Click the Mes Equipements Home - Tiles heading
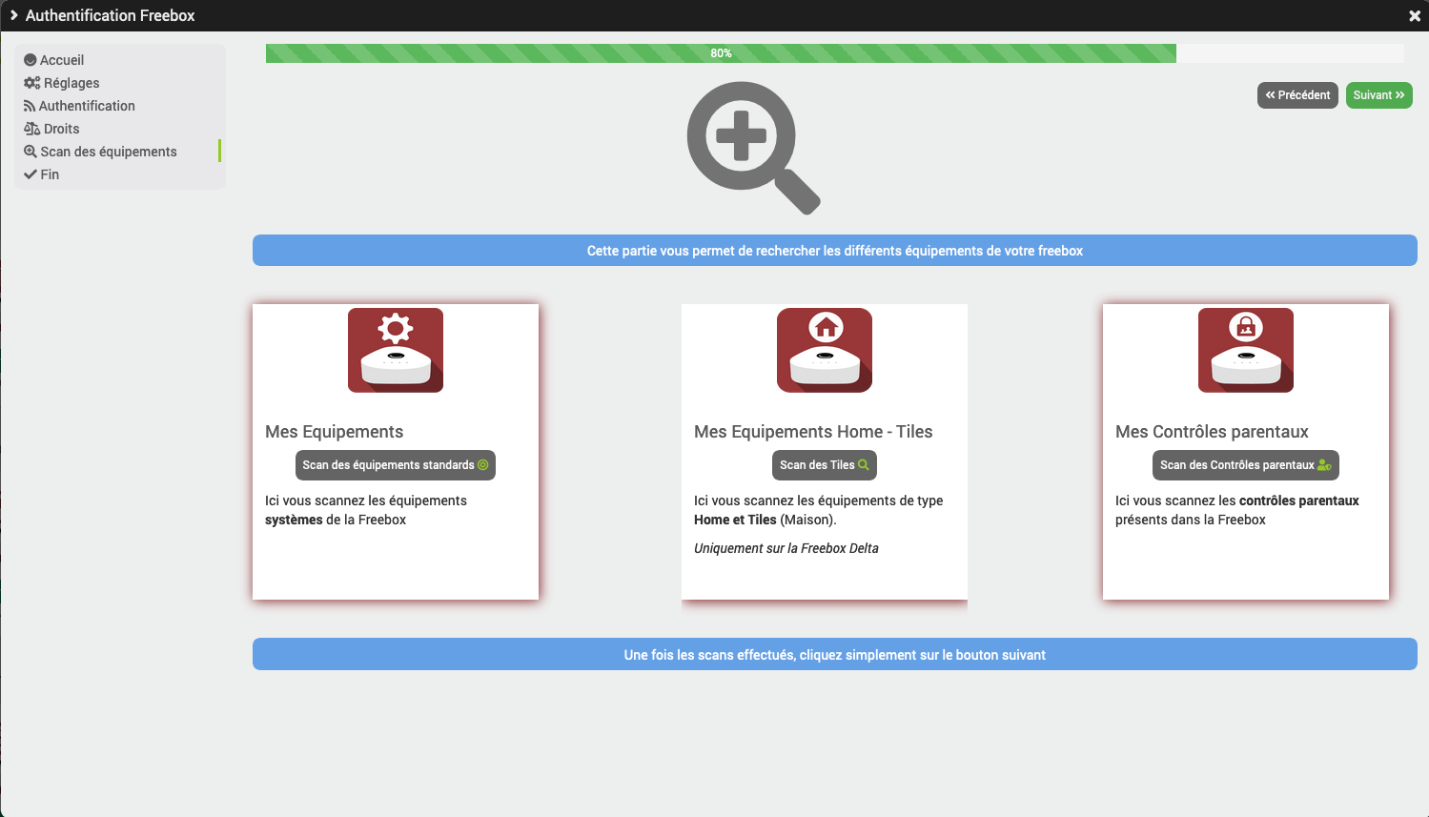Viewport: 1429px width, 817px height. pyautogui.click(x=813, y=432)
